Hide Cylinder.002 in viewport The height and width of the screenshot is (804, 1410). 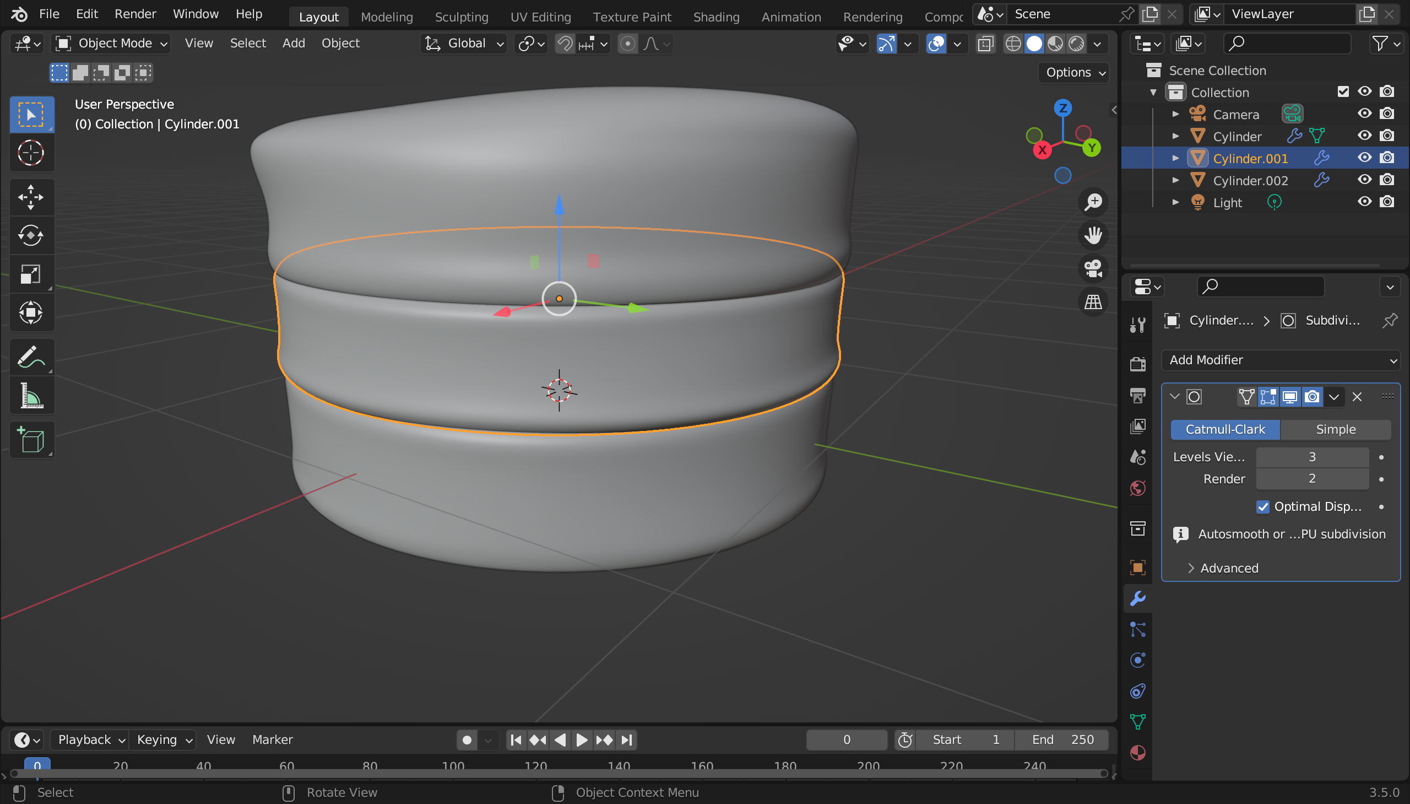1365,180
